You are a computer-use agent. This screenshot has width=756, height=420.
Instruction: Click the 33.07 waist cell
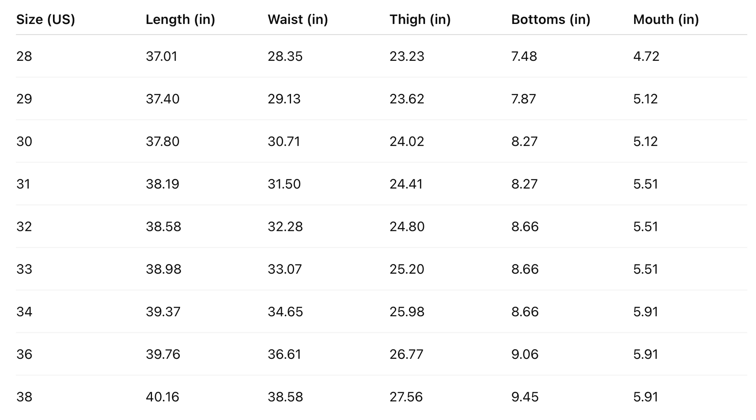point(284,269)
